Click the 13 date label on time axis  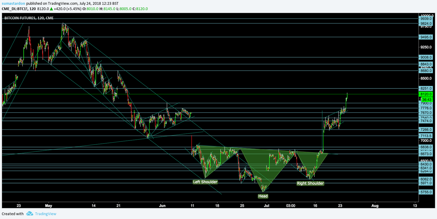click(x=415, y=205)
